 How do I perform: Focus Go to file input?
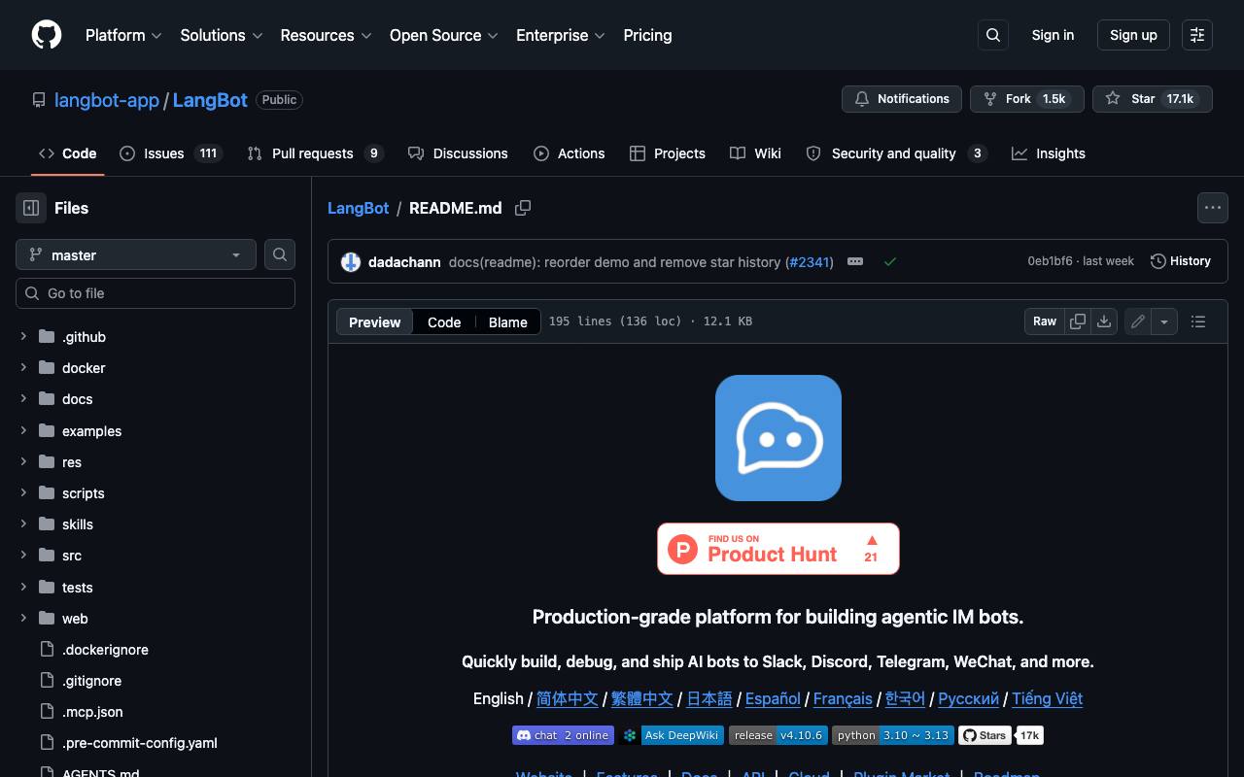pyautogui.click(x=155, y=293)
